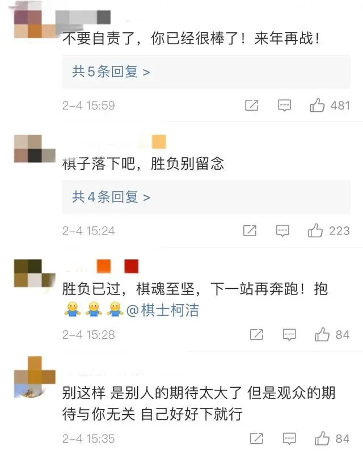Open avatar of the 来年再战 commenter
The image size is (363, 454).
coord(35,24)
